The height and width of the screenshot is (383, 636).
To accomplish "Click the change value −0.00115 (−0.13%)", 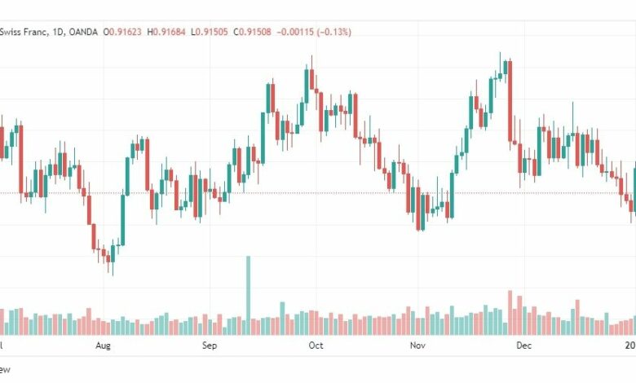I will coord(314,32).
